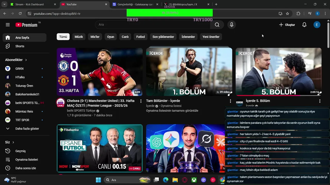Open the HTalks channel subscription

point(24,77)
